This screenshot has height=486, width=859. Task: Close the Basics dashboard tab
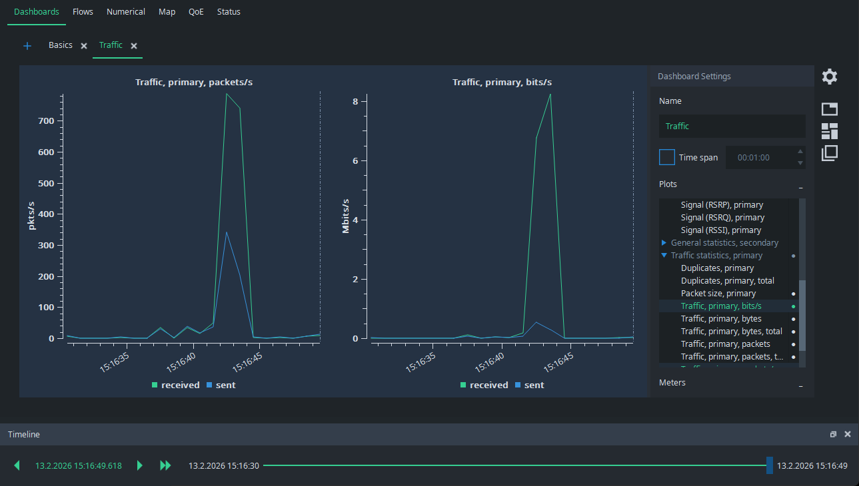pyautogui.click(x=84, y=46)
